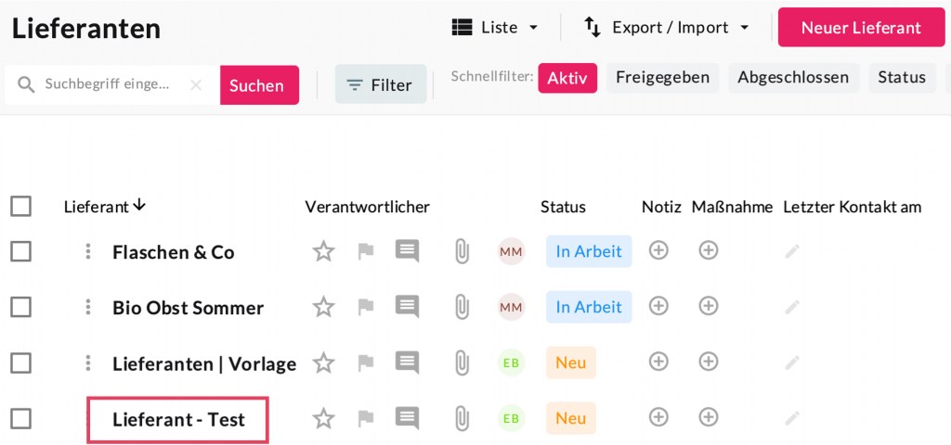
Task: Tick the checkbox for Lieferant - Test
Action: pyautogui.click(x=20, y=419)
